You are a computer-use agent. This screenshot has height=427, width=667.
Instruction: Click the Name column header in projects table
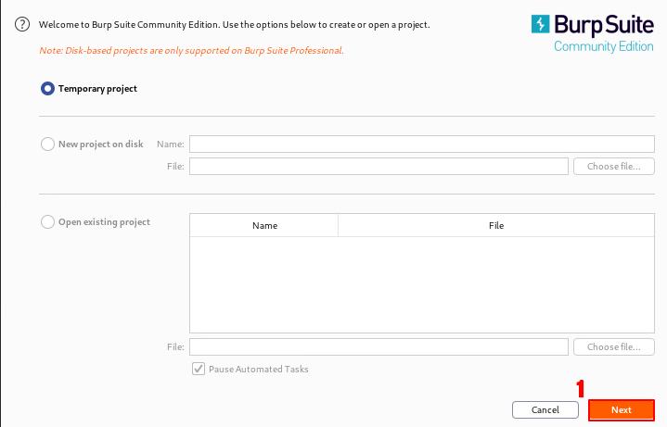pos(264,226)
